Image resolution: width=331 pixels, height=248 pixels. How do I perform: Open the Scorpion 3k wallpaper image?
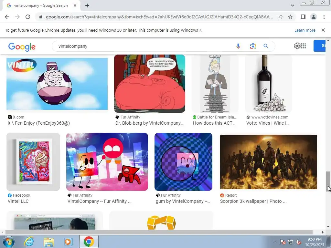coord(269,162)
